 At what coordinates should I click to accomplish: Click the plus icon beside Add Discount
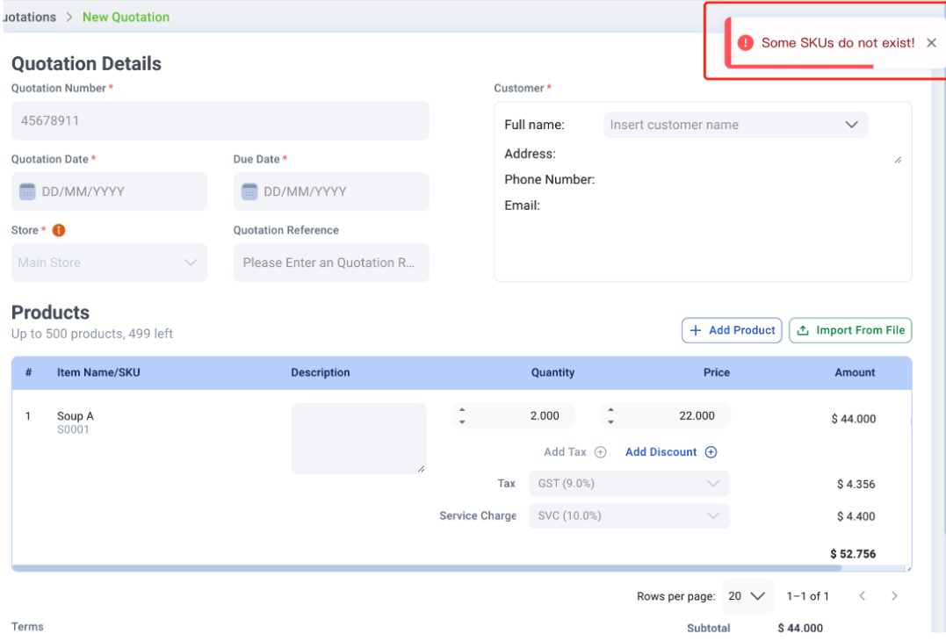[x=711, y=452]
